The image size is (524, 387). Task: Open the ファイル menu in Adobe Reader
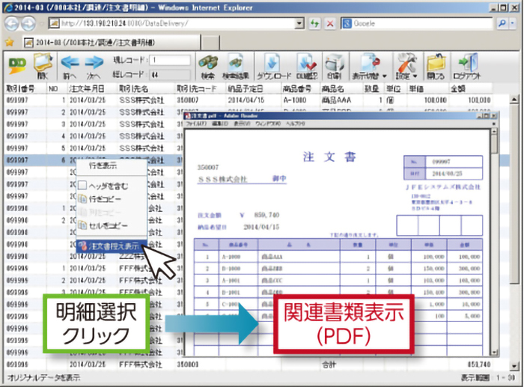click(196, 124)
